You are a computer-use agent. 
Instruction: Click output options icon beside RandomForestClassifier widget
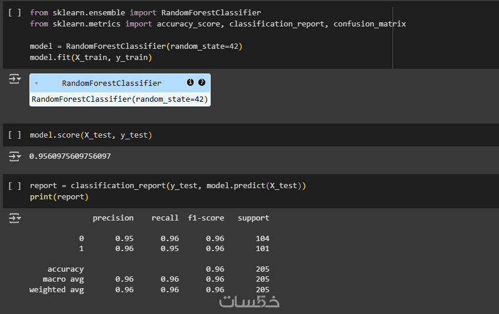coord(15,79)
